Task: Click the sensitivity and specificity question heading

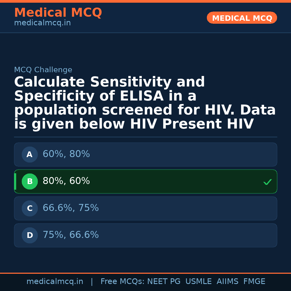Action: click(x=145, y=103)
